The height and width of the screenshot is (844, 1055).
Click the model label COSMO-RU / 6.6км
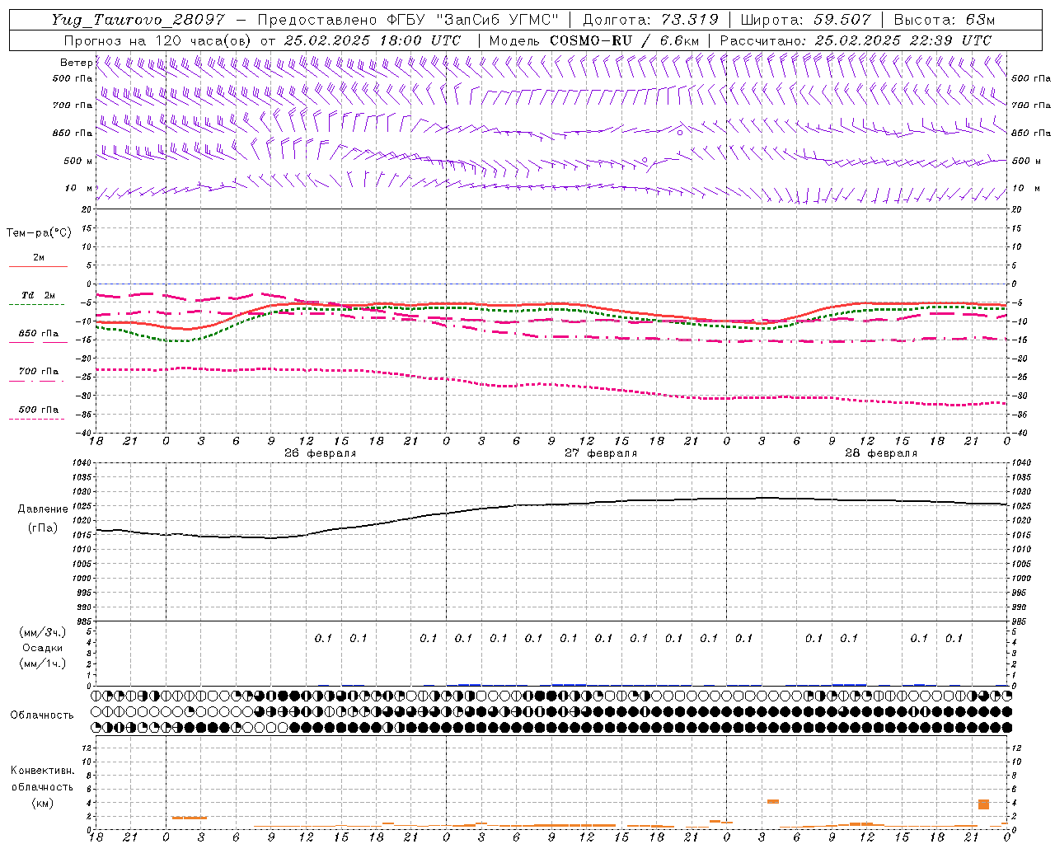[625, 40]
